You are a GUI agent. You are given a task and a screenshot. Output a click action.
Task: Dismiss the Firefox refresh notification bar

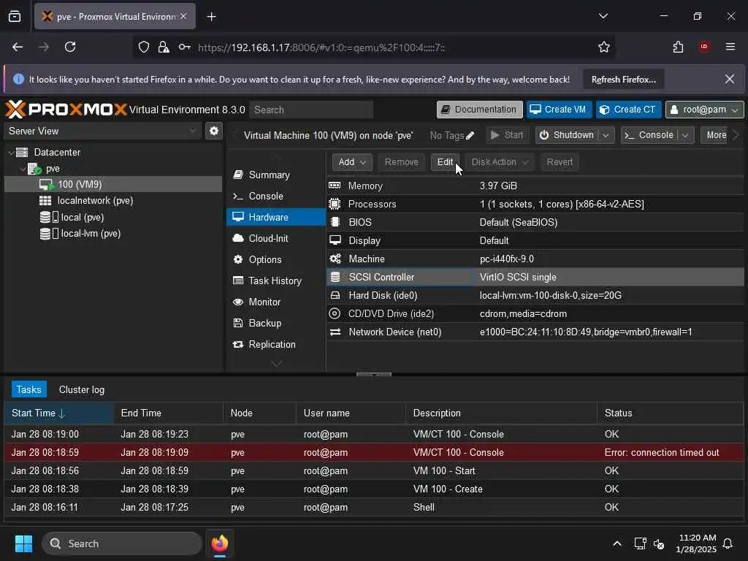[730, 79]
